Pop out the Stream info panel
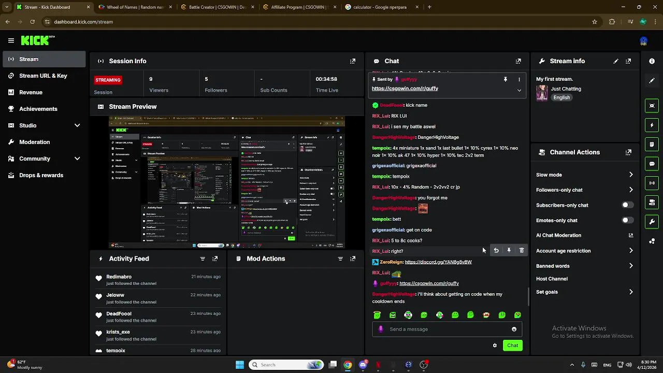This screenshot has width=663, height=373. point(628,61)
